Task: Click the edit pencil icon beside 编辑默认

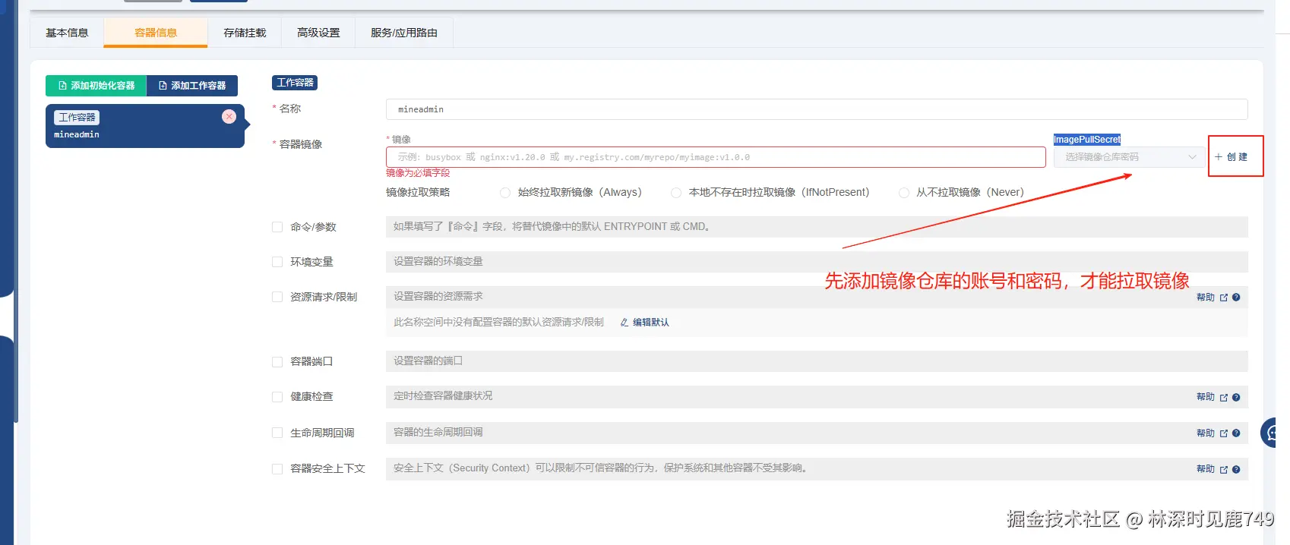Action: pos(624,323)
